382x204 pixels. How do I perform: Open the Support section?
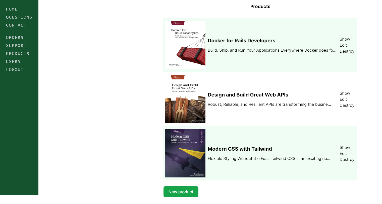(16, 46)
